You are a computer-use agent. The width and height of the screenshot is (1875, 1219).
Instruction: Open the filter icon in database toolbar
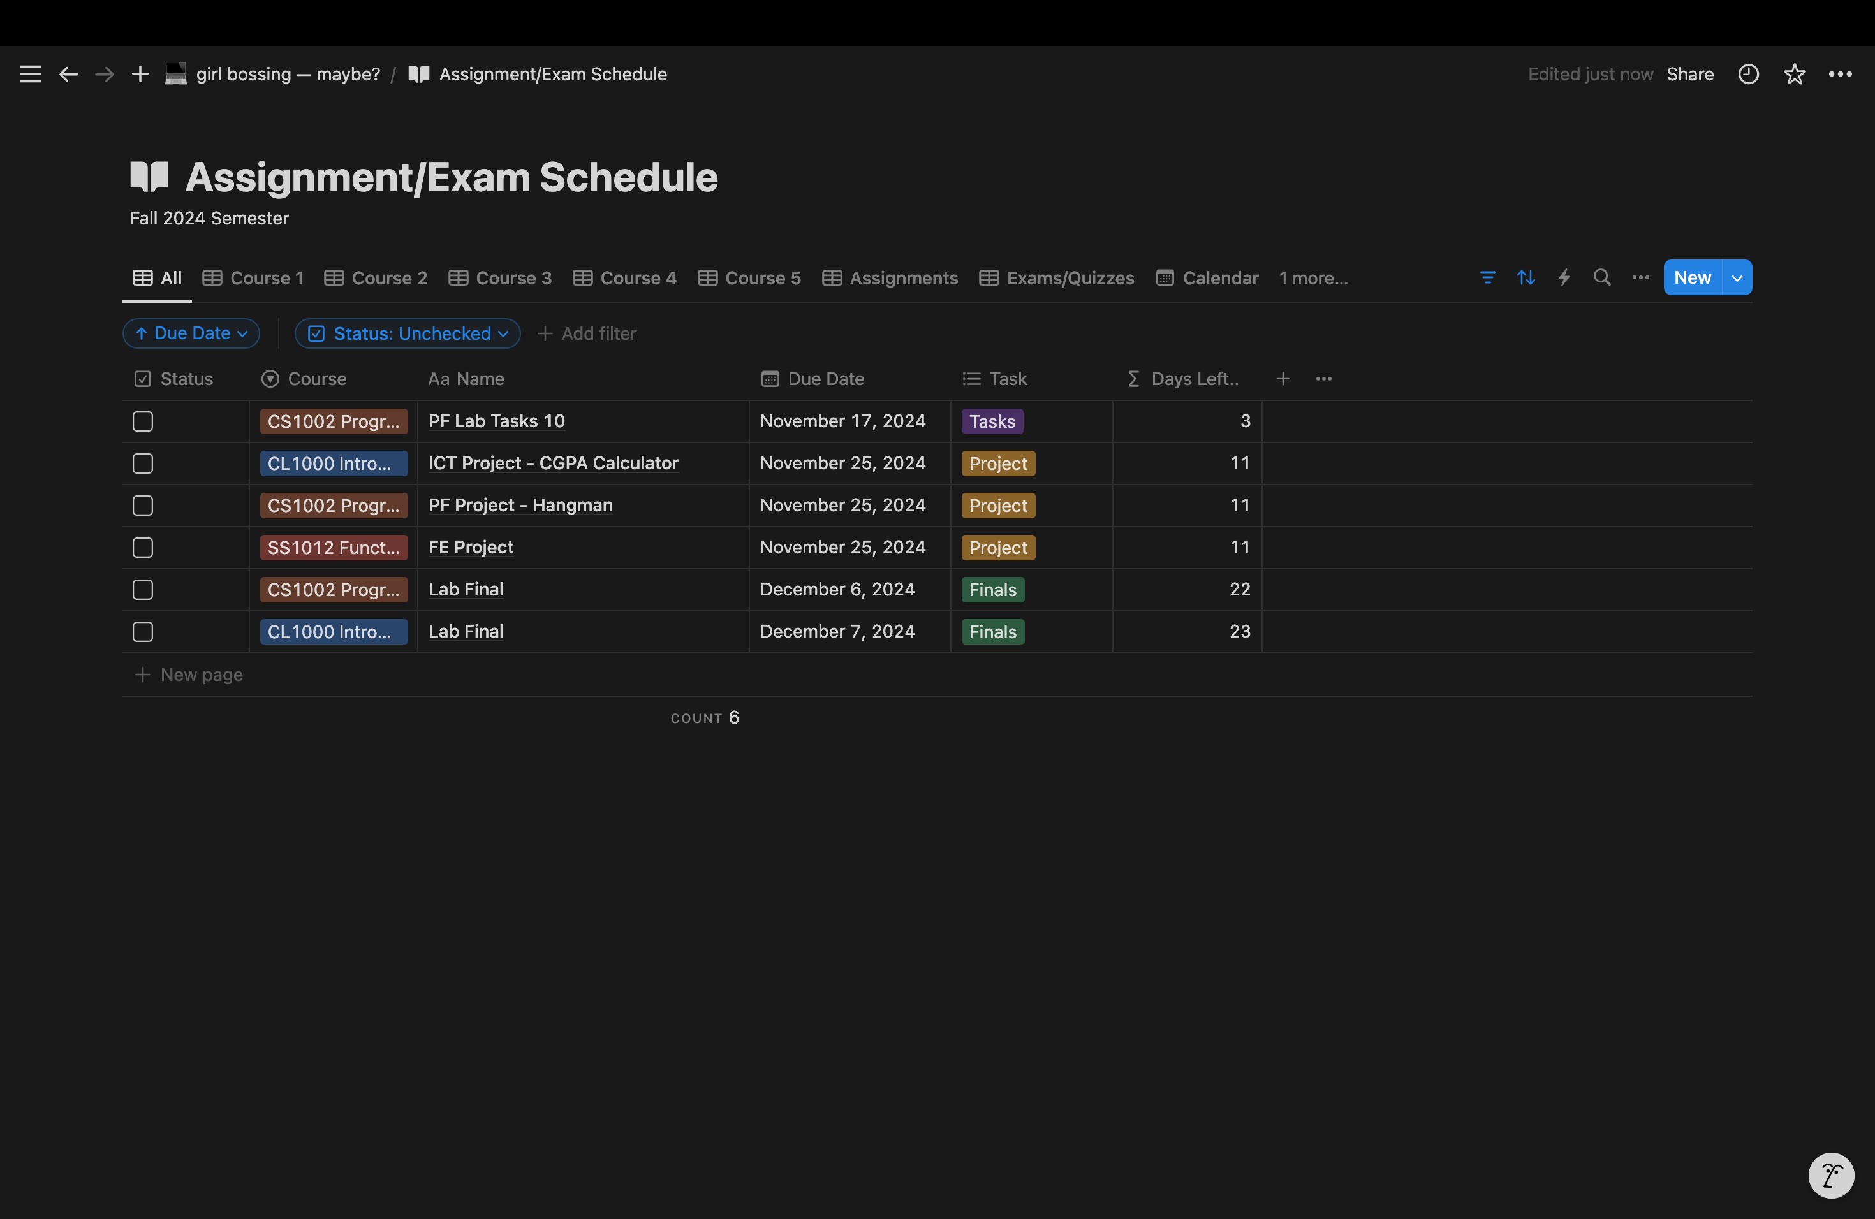pyautogui.click(x=1487, y=277)
